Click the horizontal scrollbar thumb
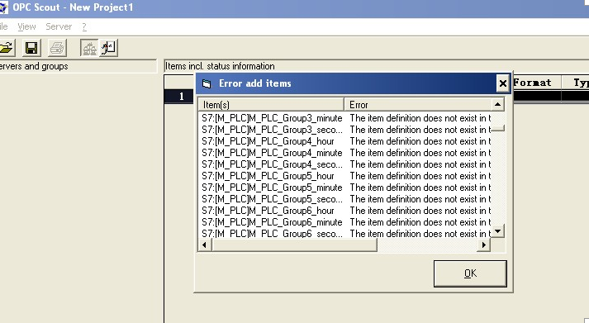The height and width of the screenshot is (323, 589). (294, 245)
